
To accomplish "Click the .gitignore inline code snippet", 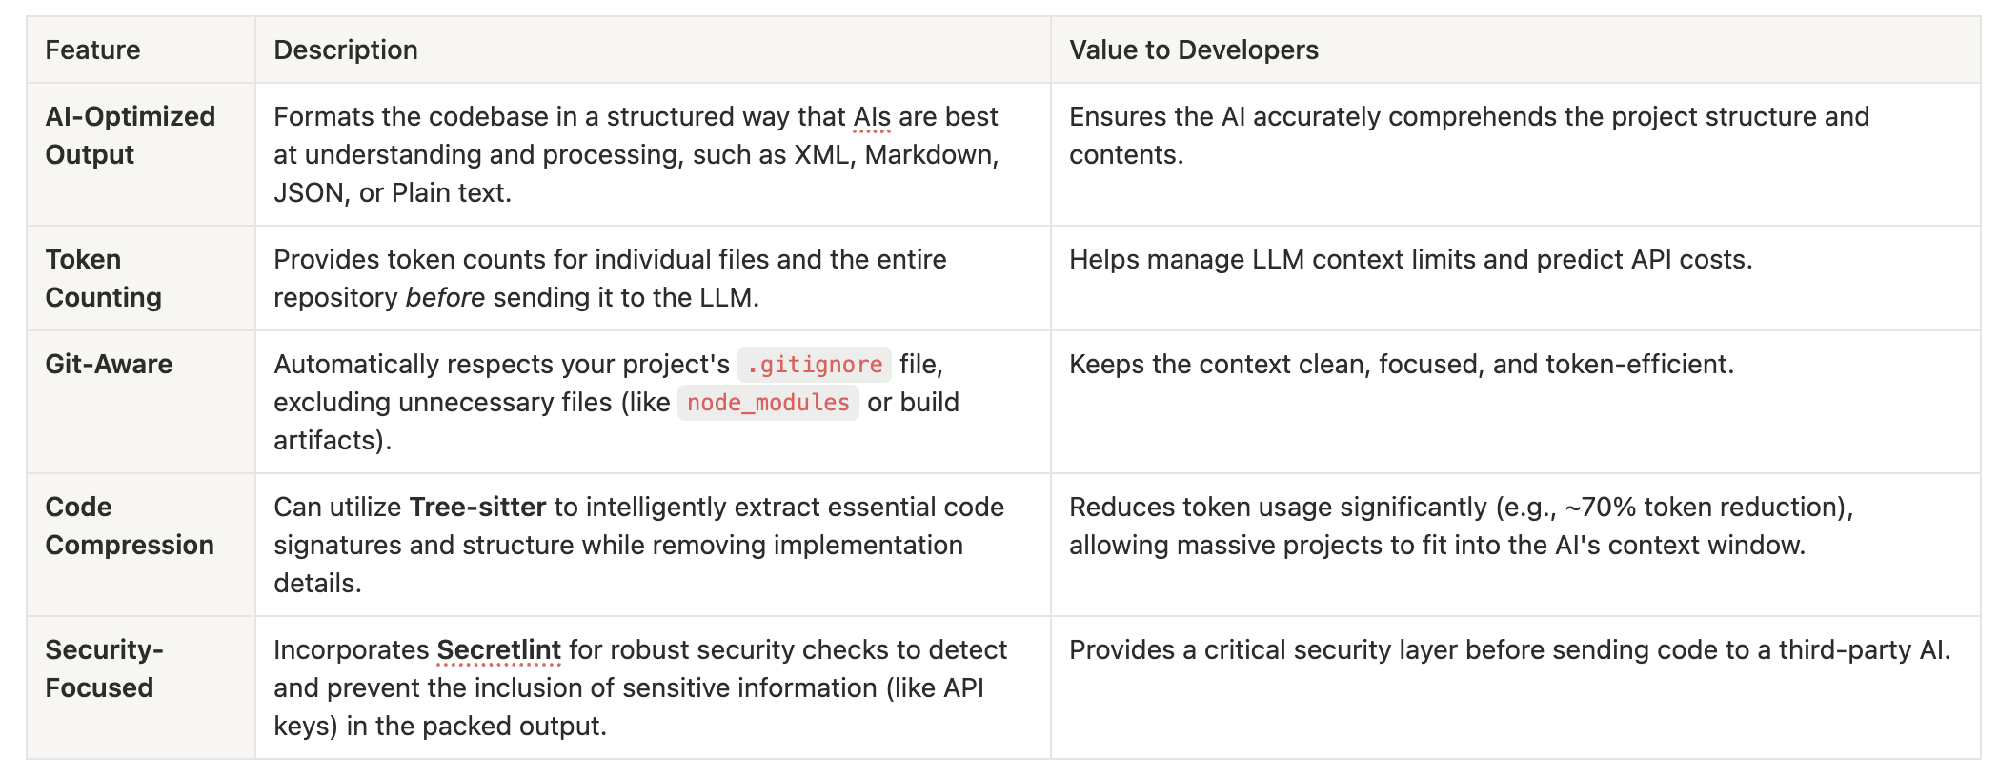I will click(815, 365).
